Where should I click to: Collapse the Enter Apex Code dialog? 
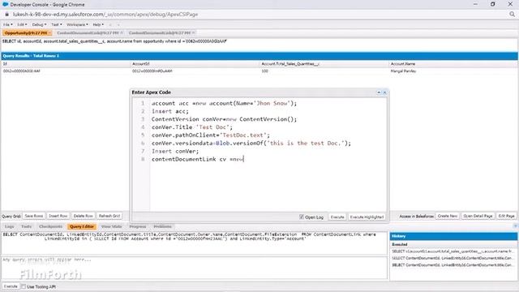point(379,92)
